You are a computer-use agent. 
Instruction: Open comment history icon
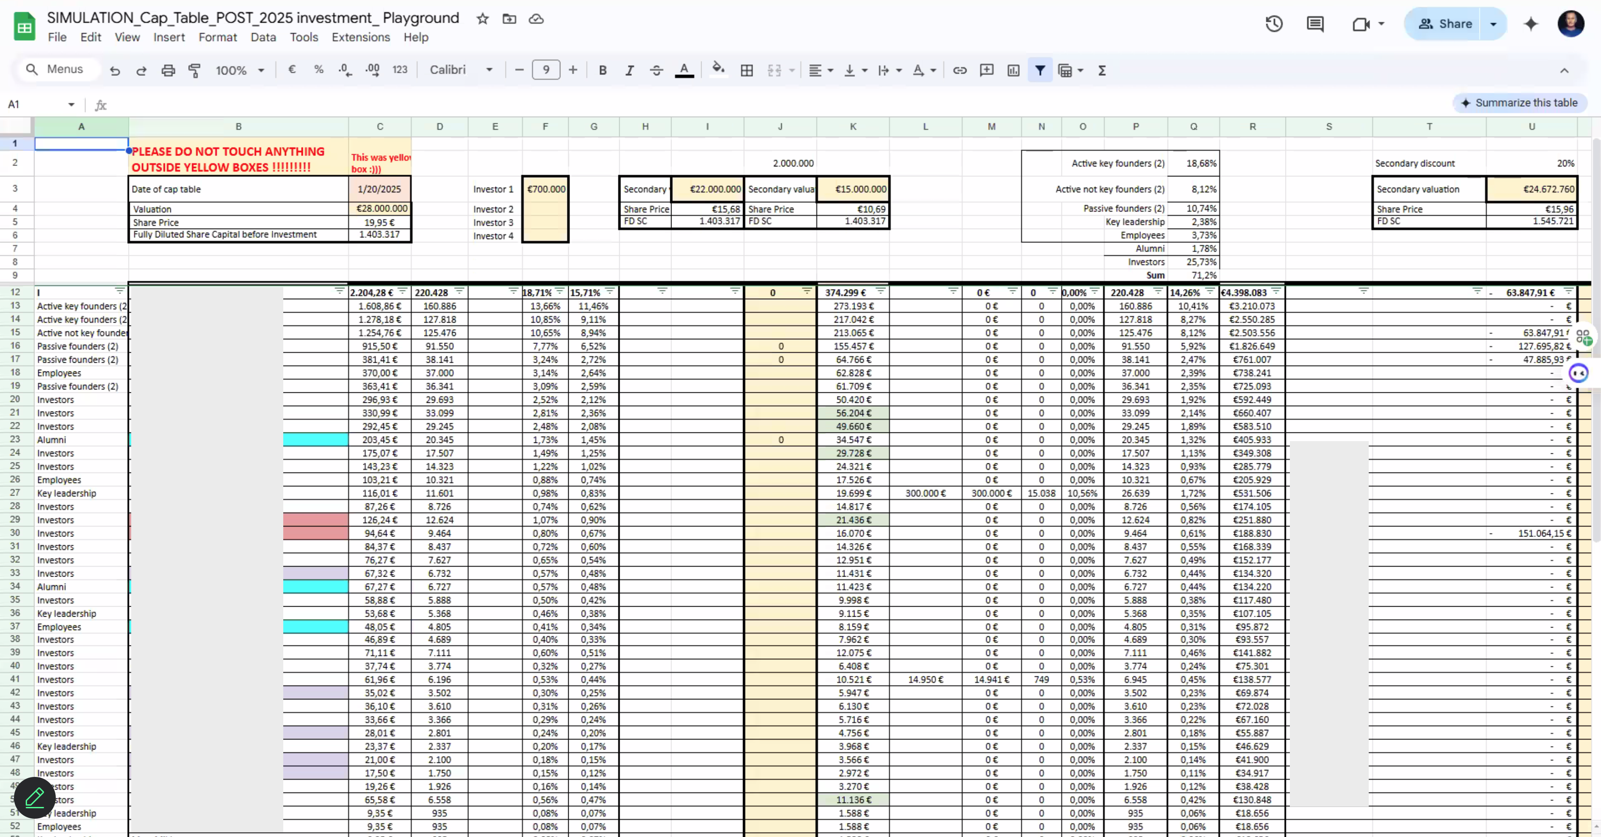coord(1315,24)
